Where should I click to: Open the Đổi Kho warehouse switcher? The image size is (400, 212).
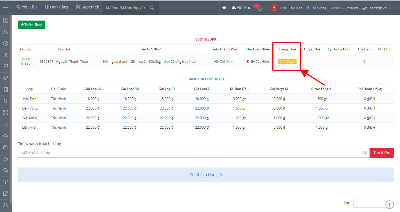(241, 8)
